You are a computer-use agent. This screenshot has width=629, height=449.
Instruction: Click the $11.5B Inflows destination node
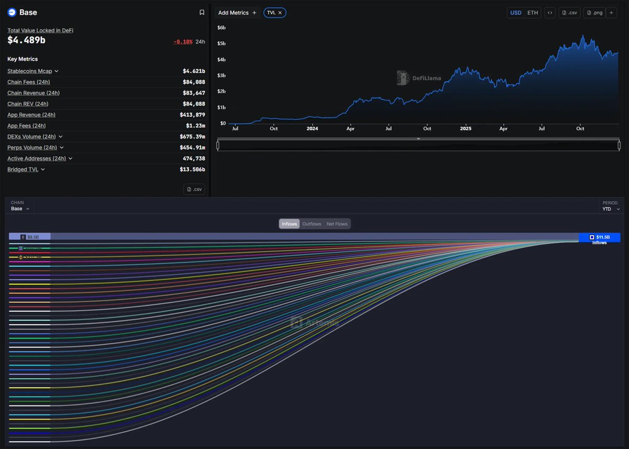tap(600, 237)
